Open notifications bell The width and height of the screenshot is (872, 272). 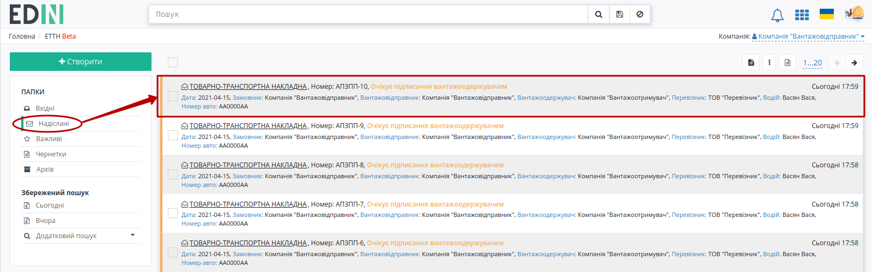[x=777, y=15]
